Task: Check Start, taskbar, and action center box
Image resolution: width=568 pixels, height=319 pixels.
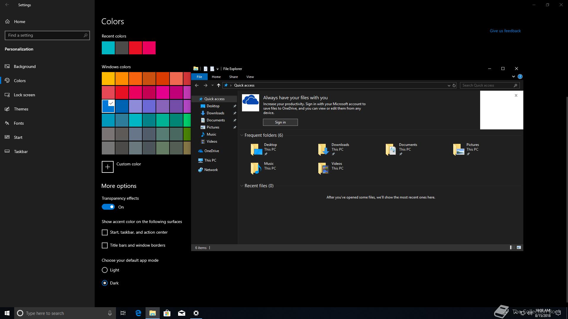Action: tap(105, 232)
